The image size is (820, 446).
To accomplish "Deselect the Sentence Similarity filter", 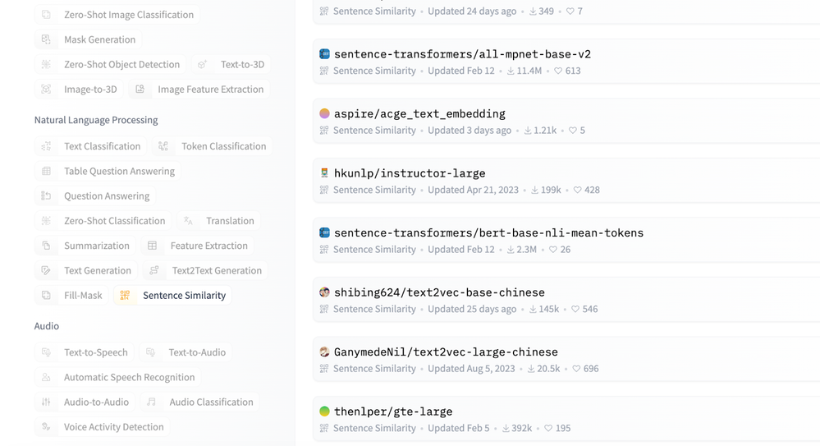I will point(173,296).
